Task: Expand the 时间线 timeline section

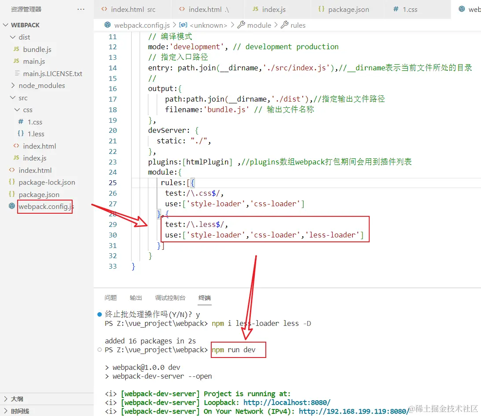Action: (6, 411)
